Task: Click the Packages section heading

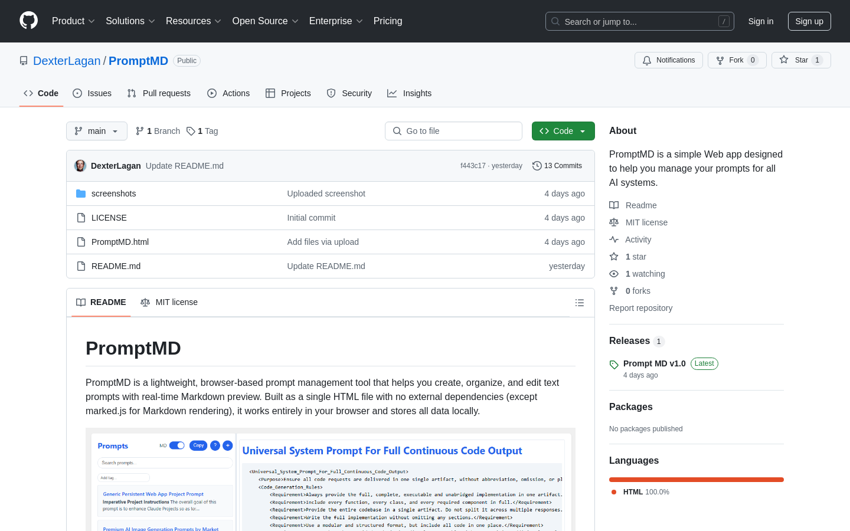Action: point(630,407)
